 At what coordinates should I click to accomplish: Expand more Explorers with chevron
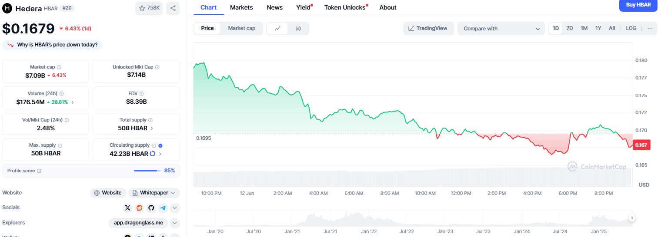(x=174, y=223)
